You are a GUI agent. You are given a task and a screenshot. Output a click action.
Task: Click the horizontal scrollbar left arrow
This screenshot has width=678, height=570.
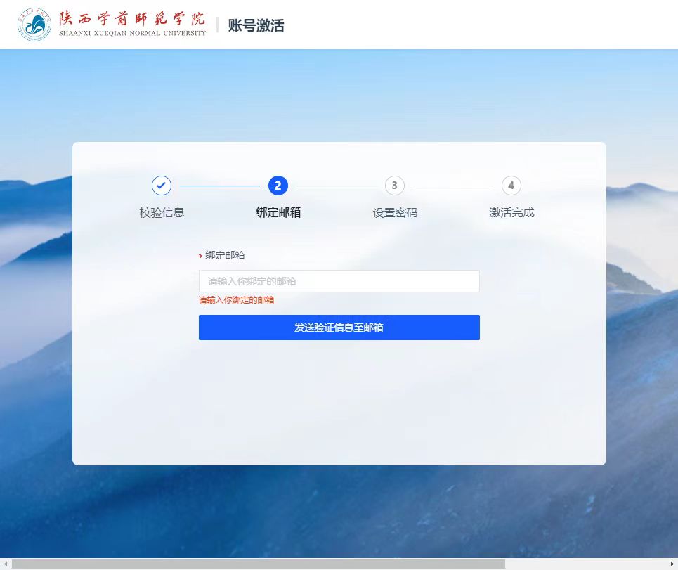(x=5, y=564)
